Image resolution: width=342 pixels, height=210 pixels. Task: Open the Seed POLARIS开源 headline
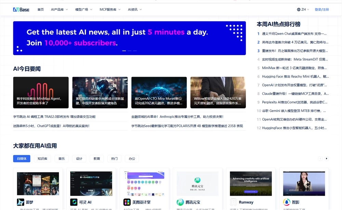point(187,126)
